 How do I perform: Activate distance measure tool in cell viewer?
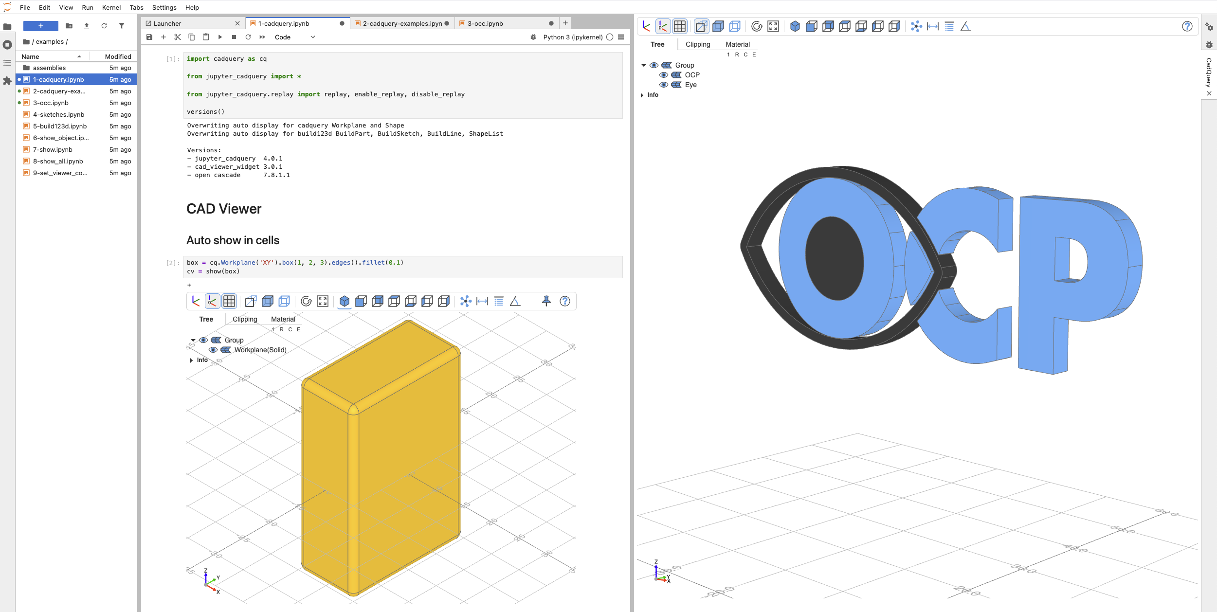(482, 301)
